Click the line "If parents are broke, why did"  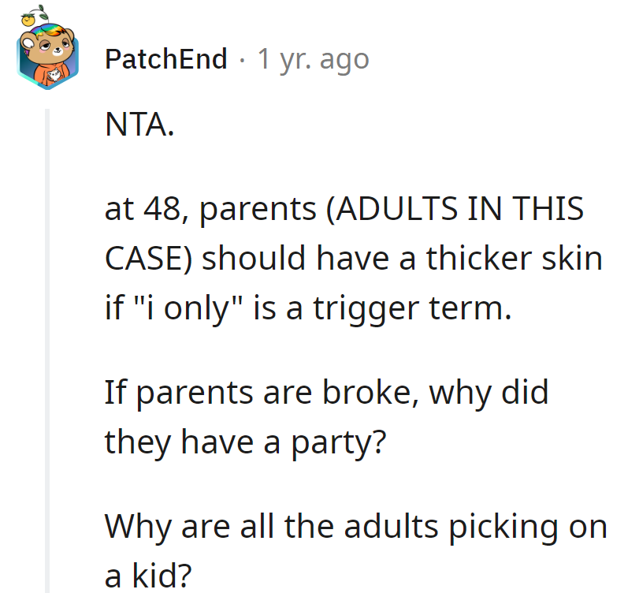point(326,393)
